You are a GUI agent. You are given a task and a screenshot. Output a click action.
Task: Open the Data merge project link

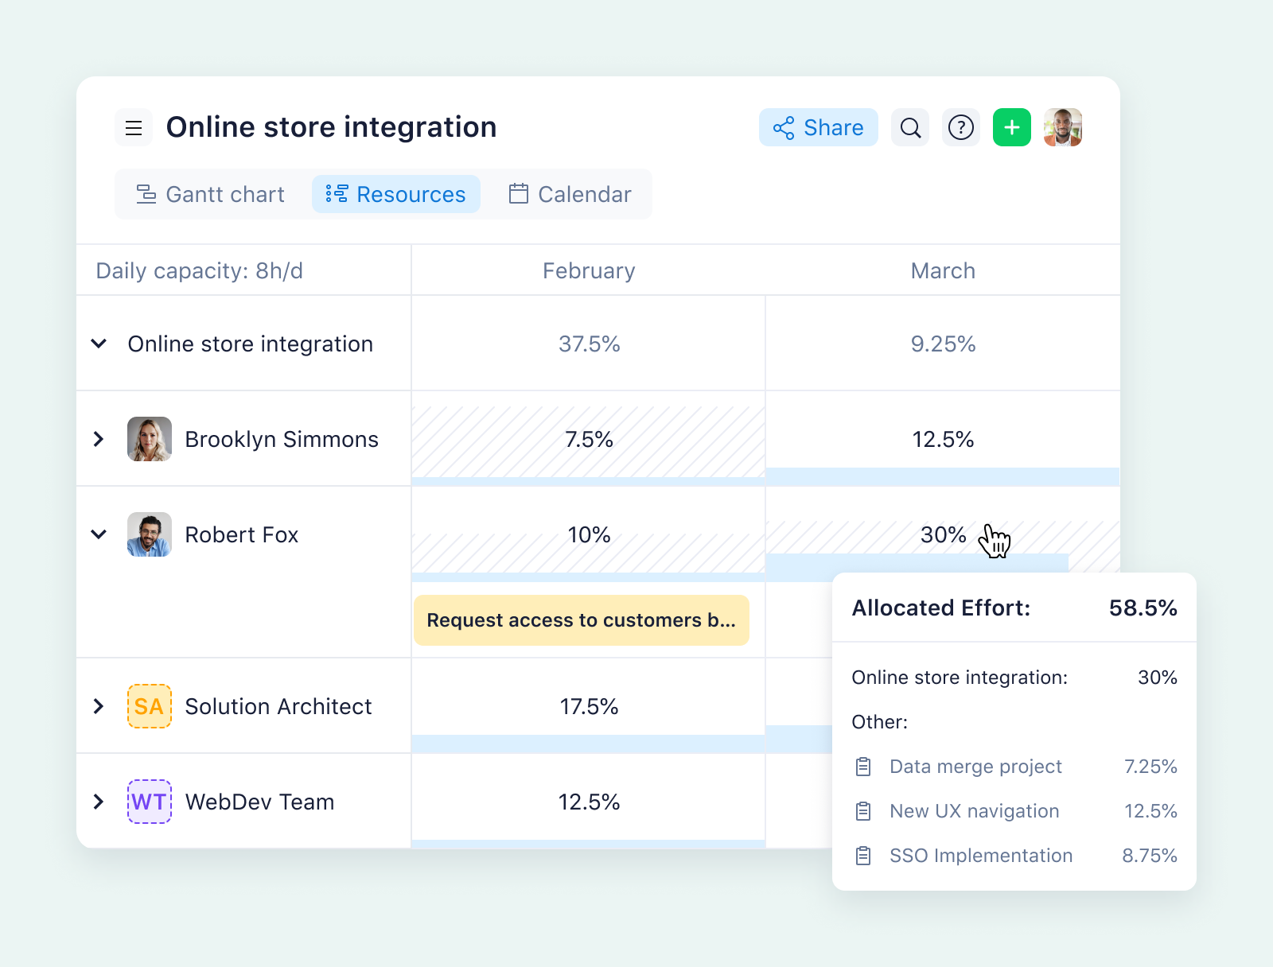(x=975, y=767)
